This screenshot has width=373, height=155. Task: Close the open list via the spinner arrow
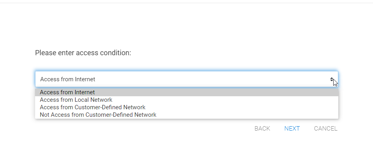point(332,79)
